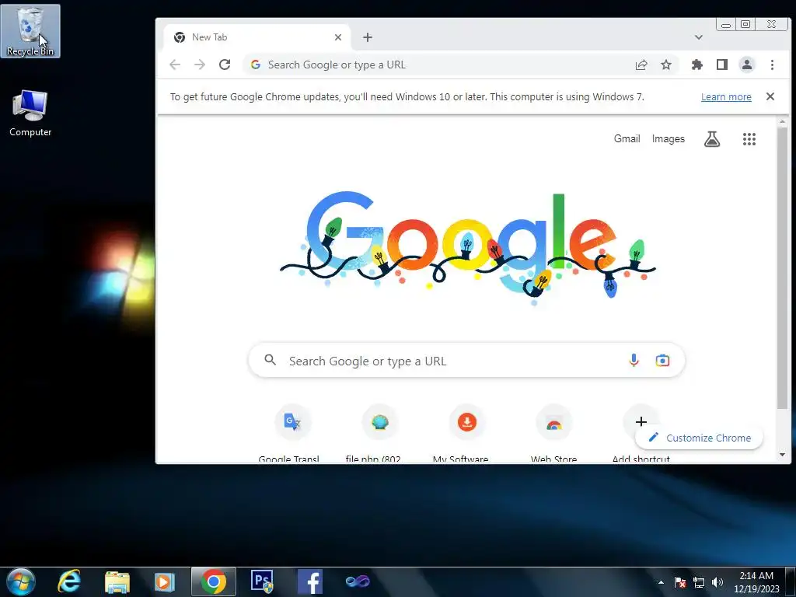Reload the current page
The width and height of the screenshot is (796, 597).
[225, 65]
